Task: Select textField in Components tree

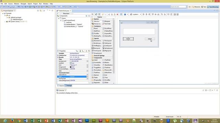Action: [68, 23]
